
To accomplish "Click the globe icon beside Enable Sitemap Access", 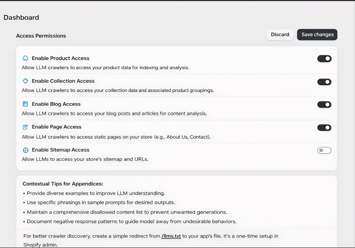I will coord(25,150).
